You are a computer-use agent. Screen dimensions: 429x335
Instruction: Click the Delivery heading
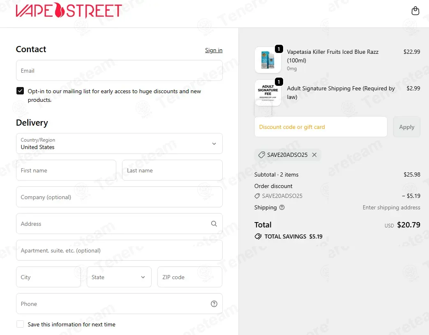click(x=32, y=123)
